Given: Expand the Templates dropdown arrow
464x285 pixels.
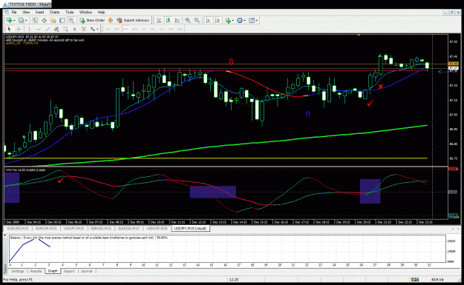Looking at the screenshot, I should click(257, 21).
